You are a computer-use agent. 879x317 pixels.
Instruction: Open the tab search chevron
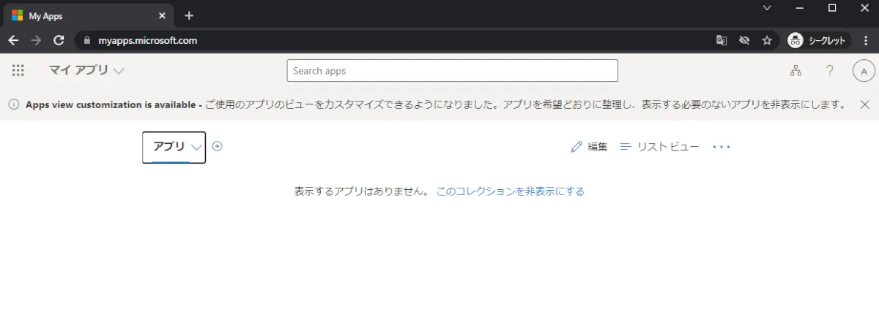pyautogui.click(x=767, y=7)
